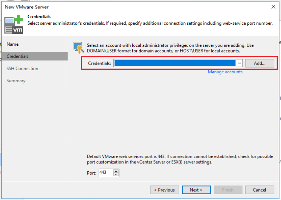
Task: Cancel the New VMware Server wizard
Action: (x=260, y=190)
